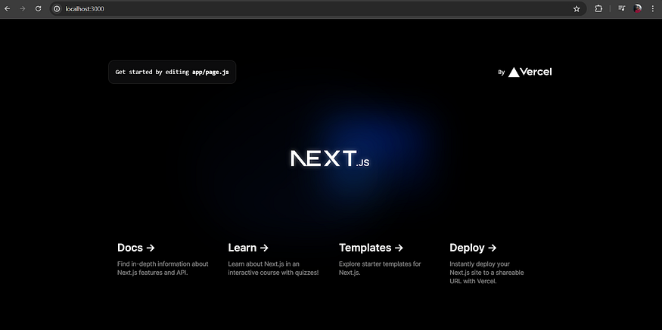
Task: Click the Next.js logo
Action: (330, 159)
